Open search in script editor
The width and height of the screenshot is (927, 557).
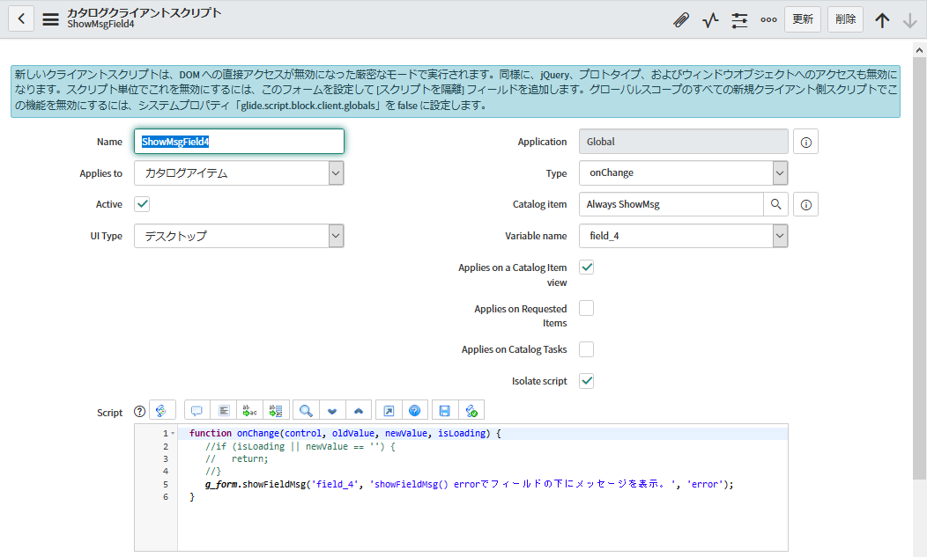coord(306,411)
